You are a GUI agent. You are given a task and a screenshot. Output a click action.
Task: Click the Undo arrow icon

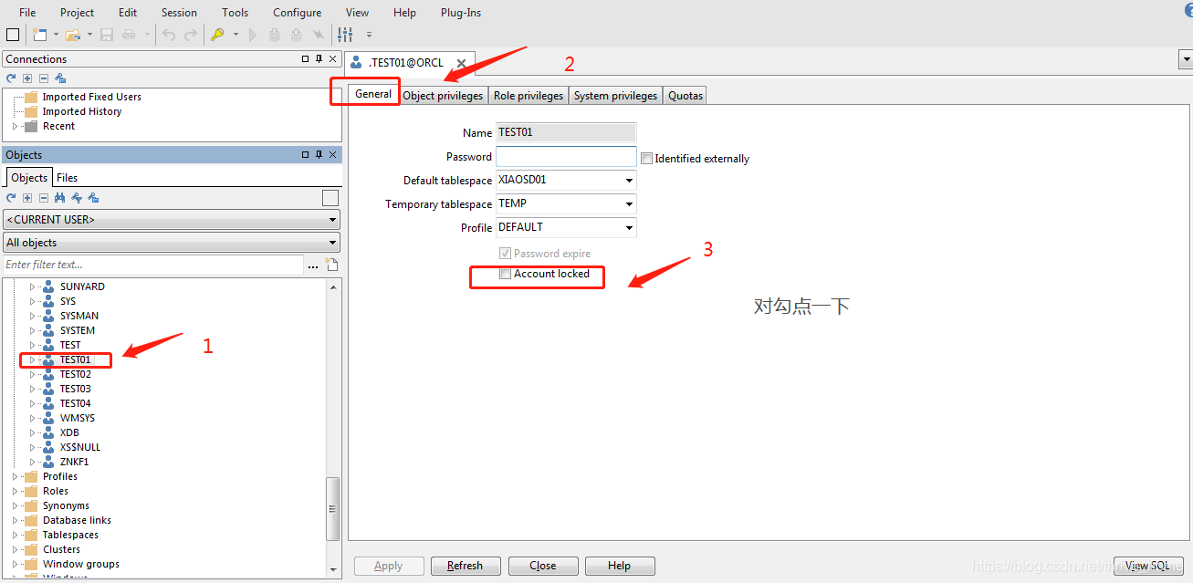tap(169, 35)
